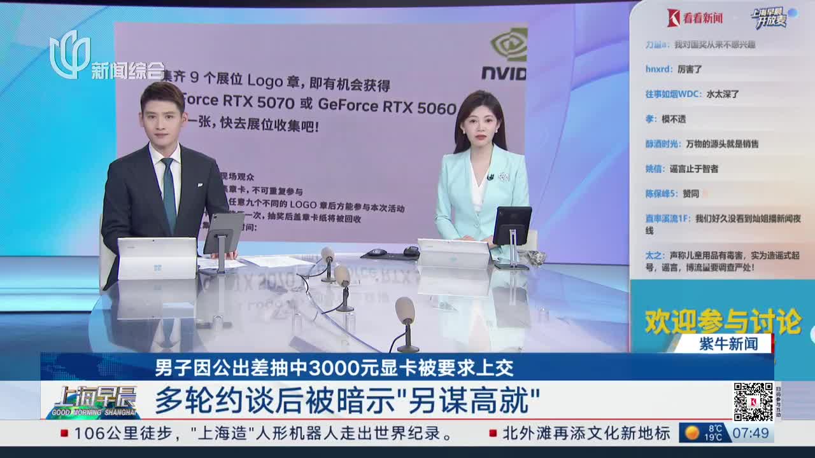
Task: Click the QR code beside the headline
Action: [753, 401]
